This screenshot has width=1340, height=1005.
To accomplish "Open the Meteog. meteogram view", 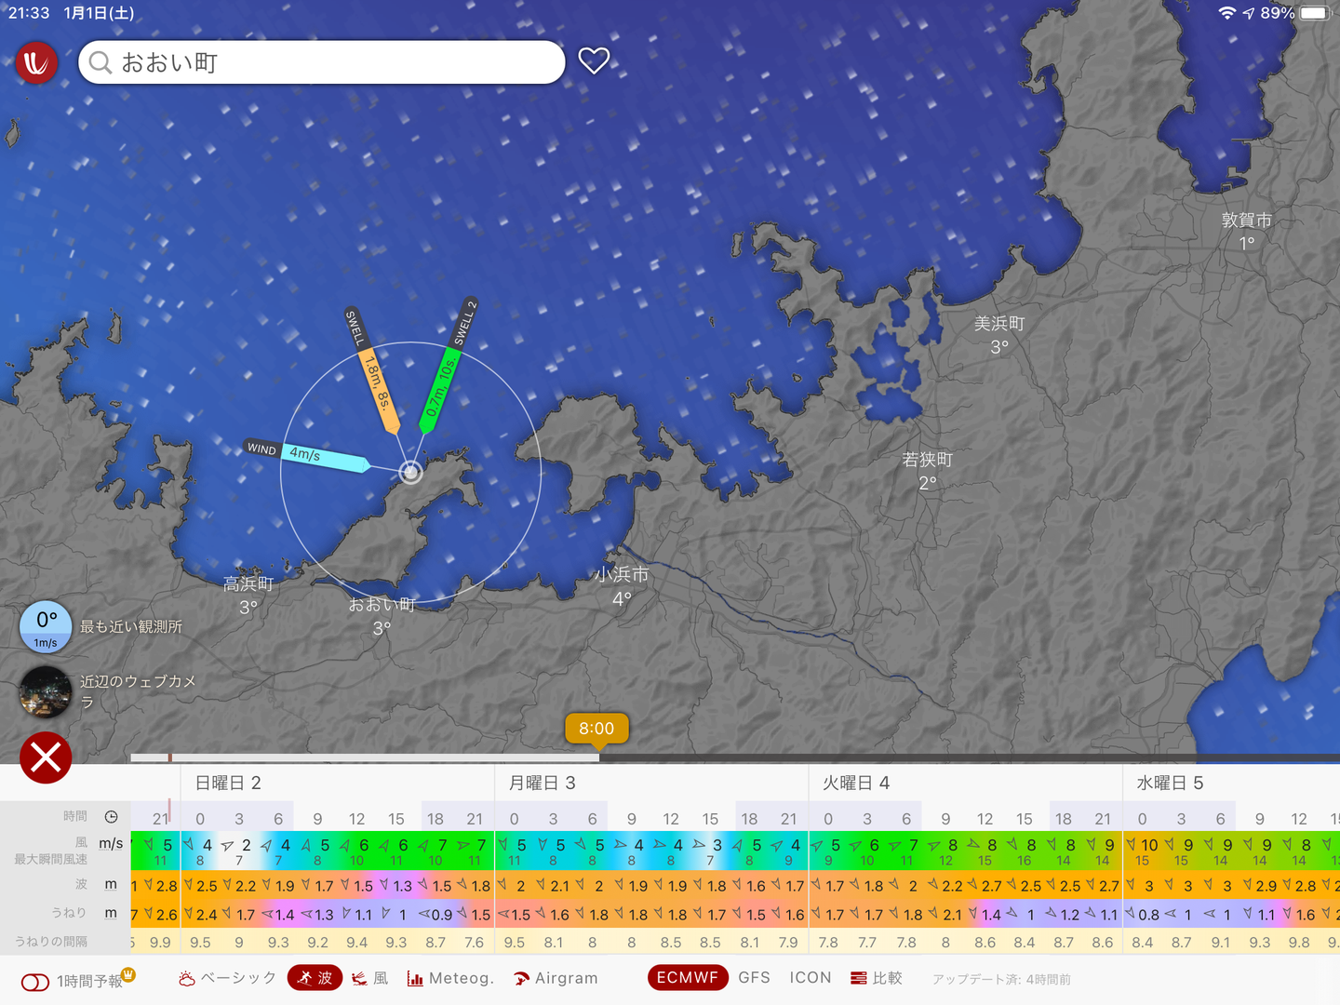I will click(450, 978).
